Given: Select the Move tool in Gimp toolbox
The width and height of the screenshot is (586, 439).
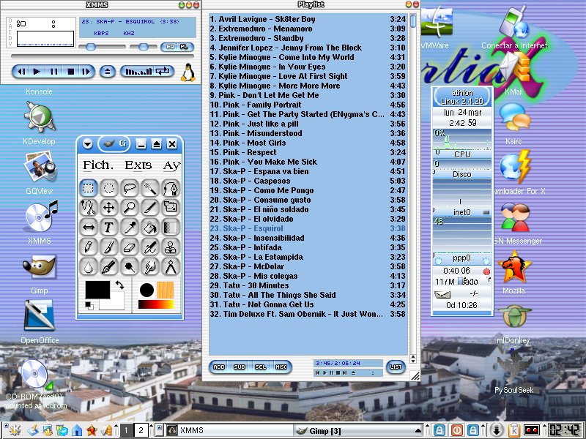Looking at the screenshot, I should [x=108, y=208].
